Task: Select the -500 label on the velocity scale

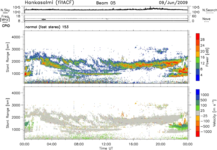Action: click(x=205, y=126)
